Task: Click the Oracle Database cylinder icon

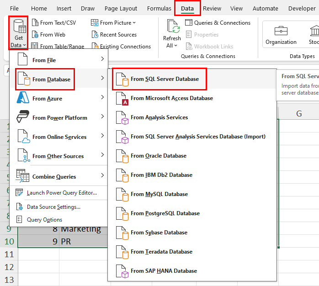Action: click(122, 156)
